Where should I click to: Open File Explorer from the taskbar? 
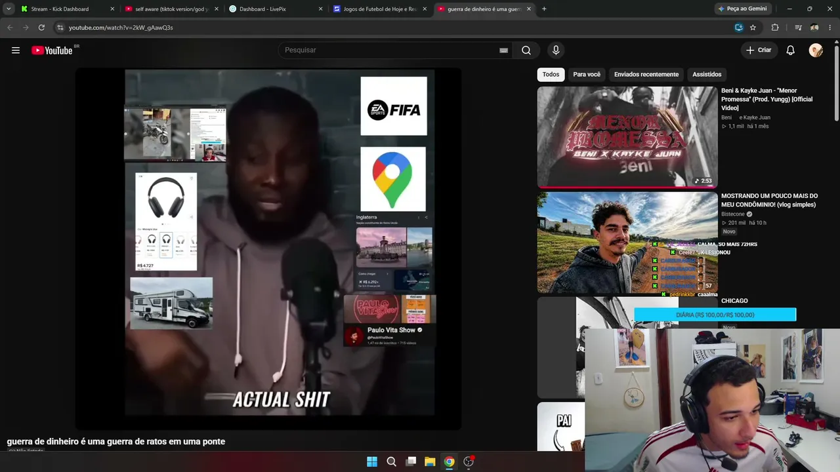pyautogui.click(x=430, y=462)
